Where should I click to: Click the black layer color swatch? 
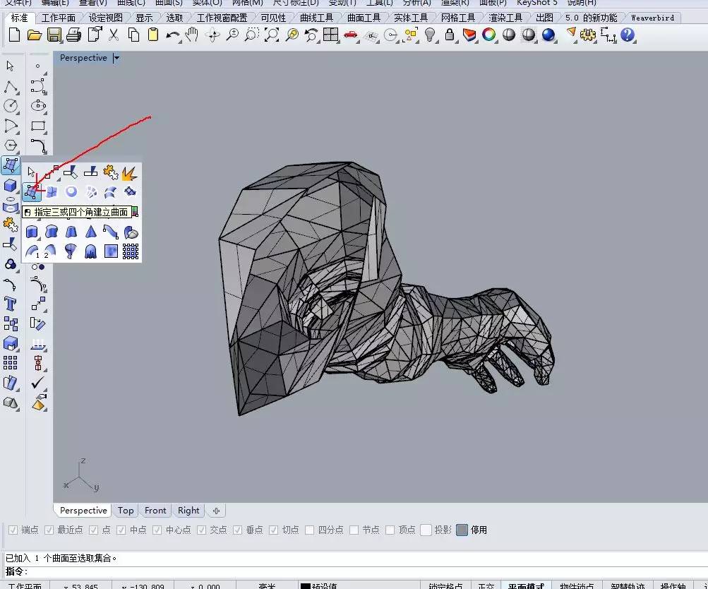305,584
